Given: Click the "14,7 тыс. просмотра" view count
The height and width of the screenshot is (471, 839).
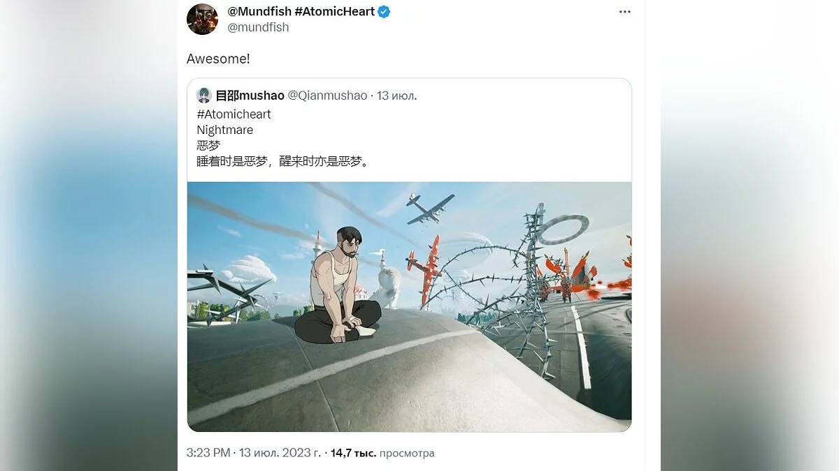Looking at the screenshot, I should 382,453.
